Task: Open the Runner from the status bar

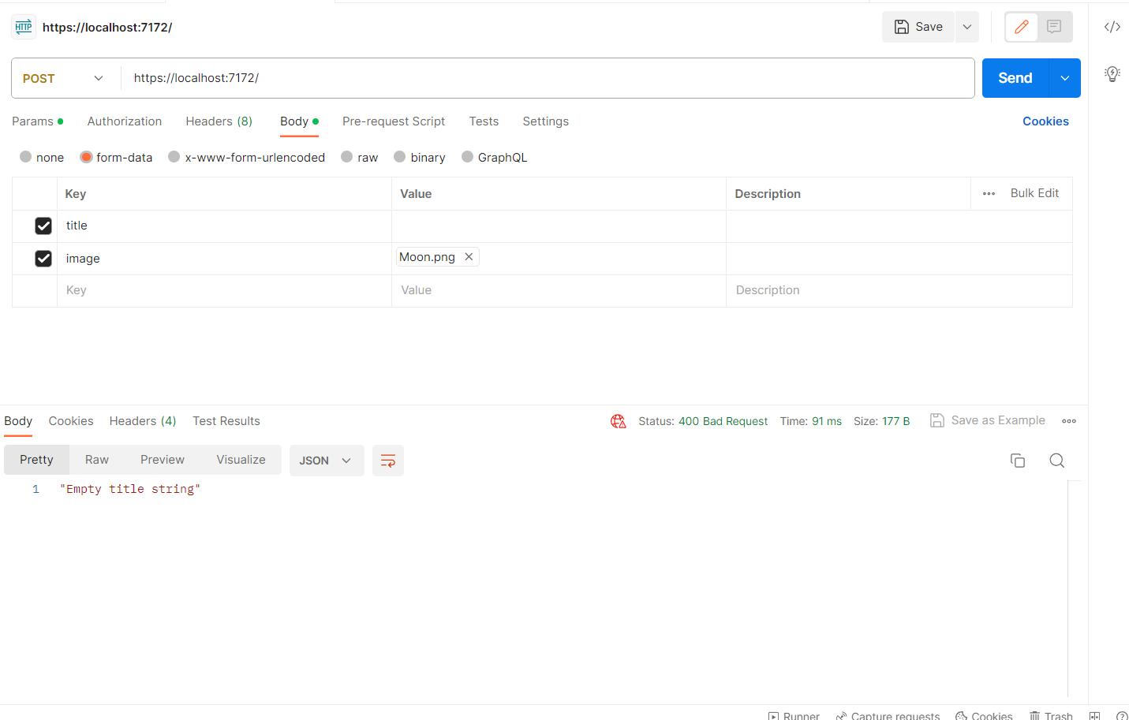Action: coord(794,715)
